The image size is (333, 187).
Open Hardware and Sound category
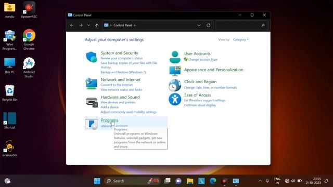pos(120,97)
